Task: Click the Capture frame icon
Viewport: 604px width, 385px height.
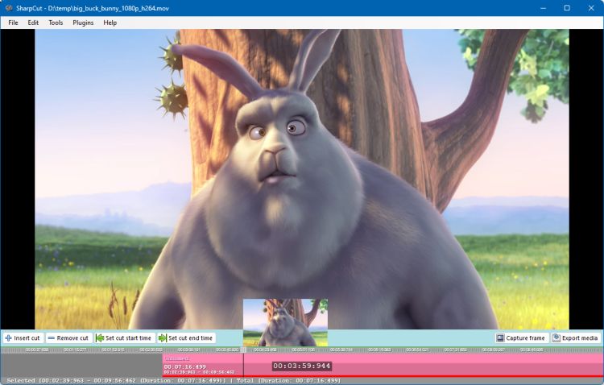Action: tap(500, 338)
